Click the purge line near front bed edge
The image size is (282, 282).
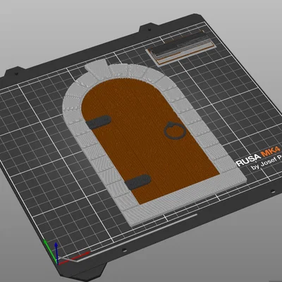point(137,238)
